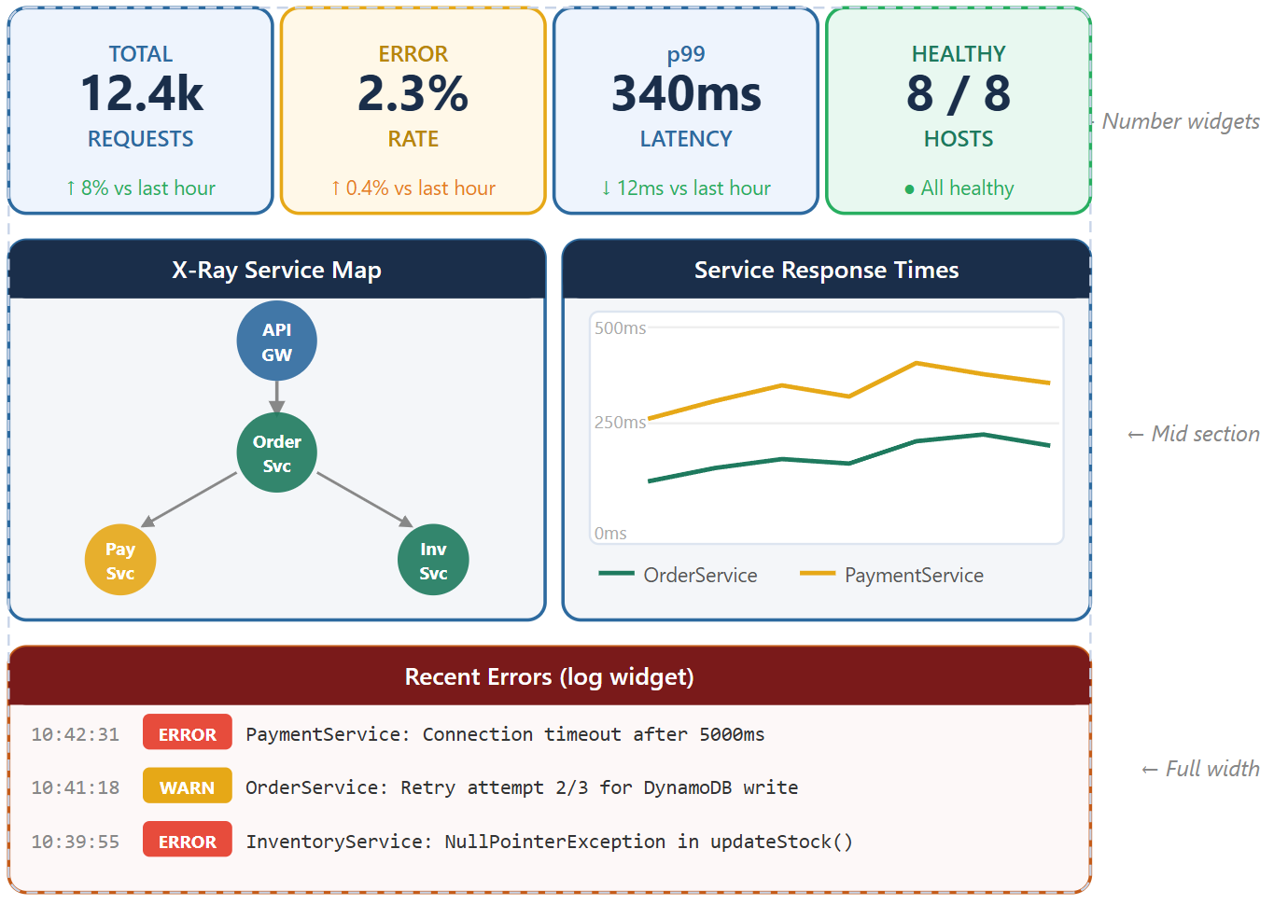This screenshot has height=905, width=1274.
Task: Click the Service Response Times header
Action: [826, 270]
